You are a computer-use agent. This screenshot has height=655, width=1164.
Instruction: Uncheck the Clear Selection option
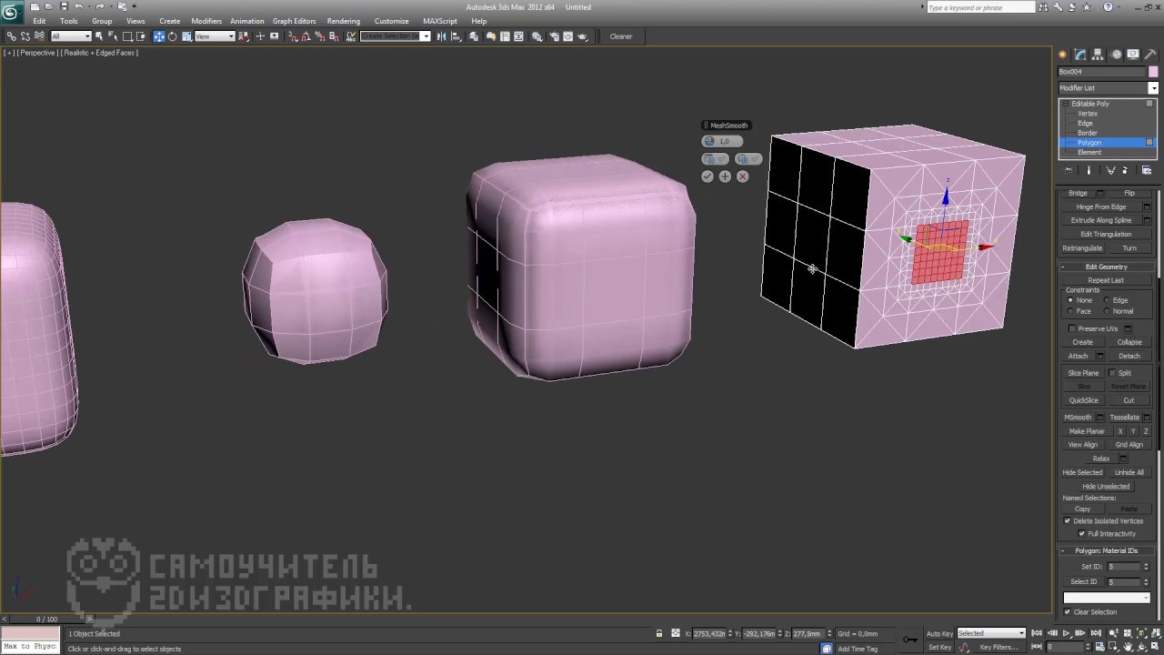1068,612
